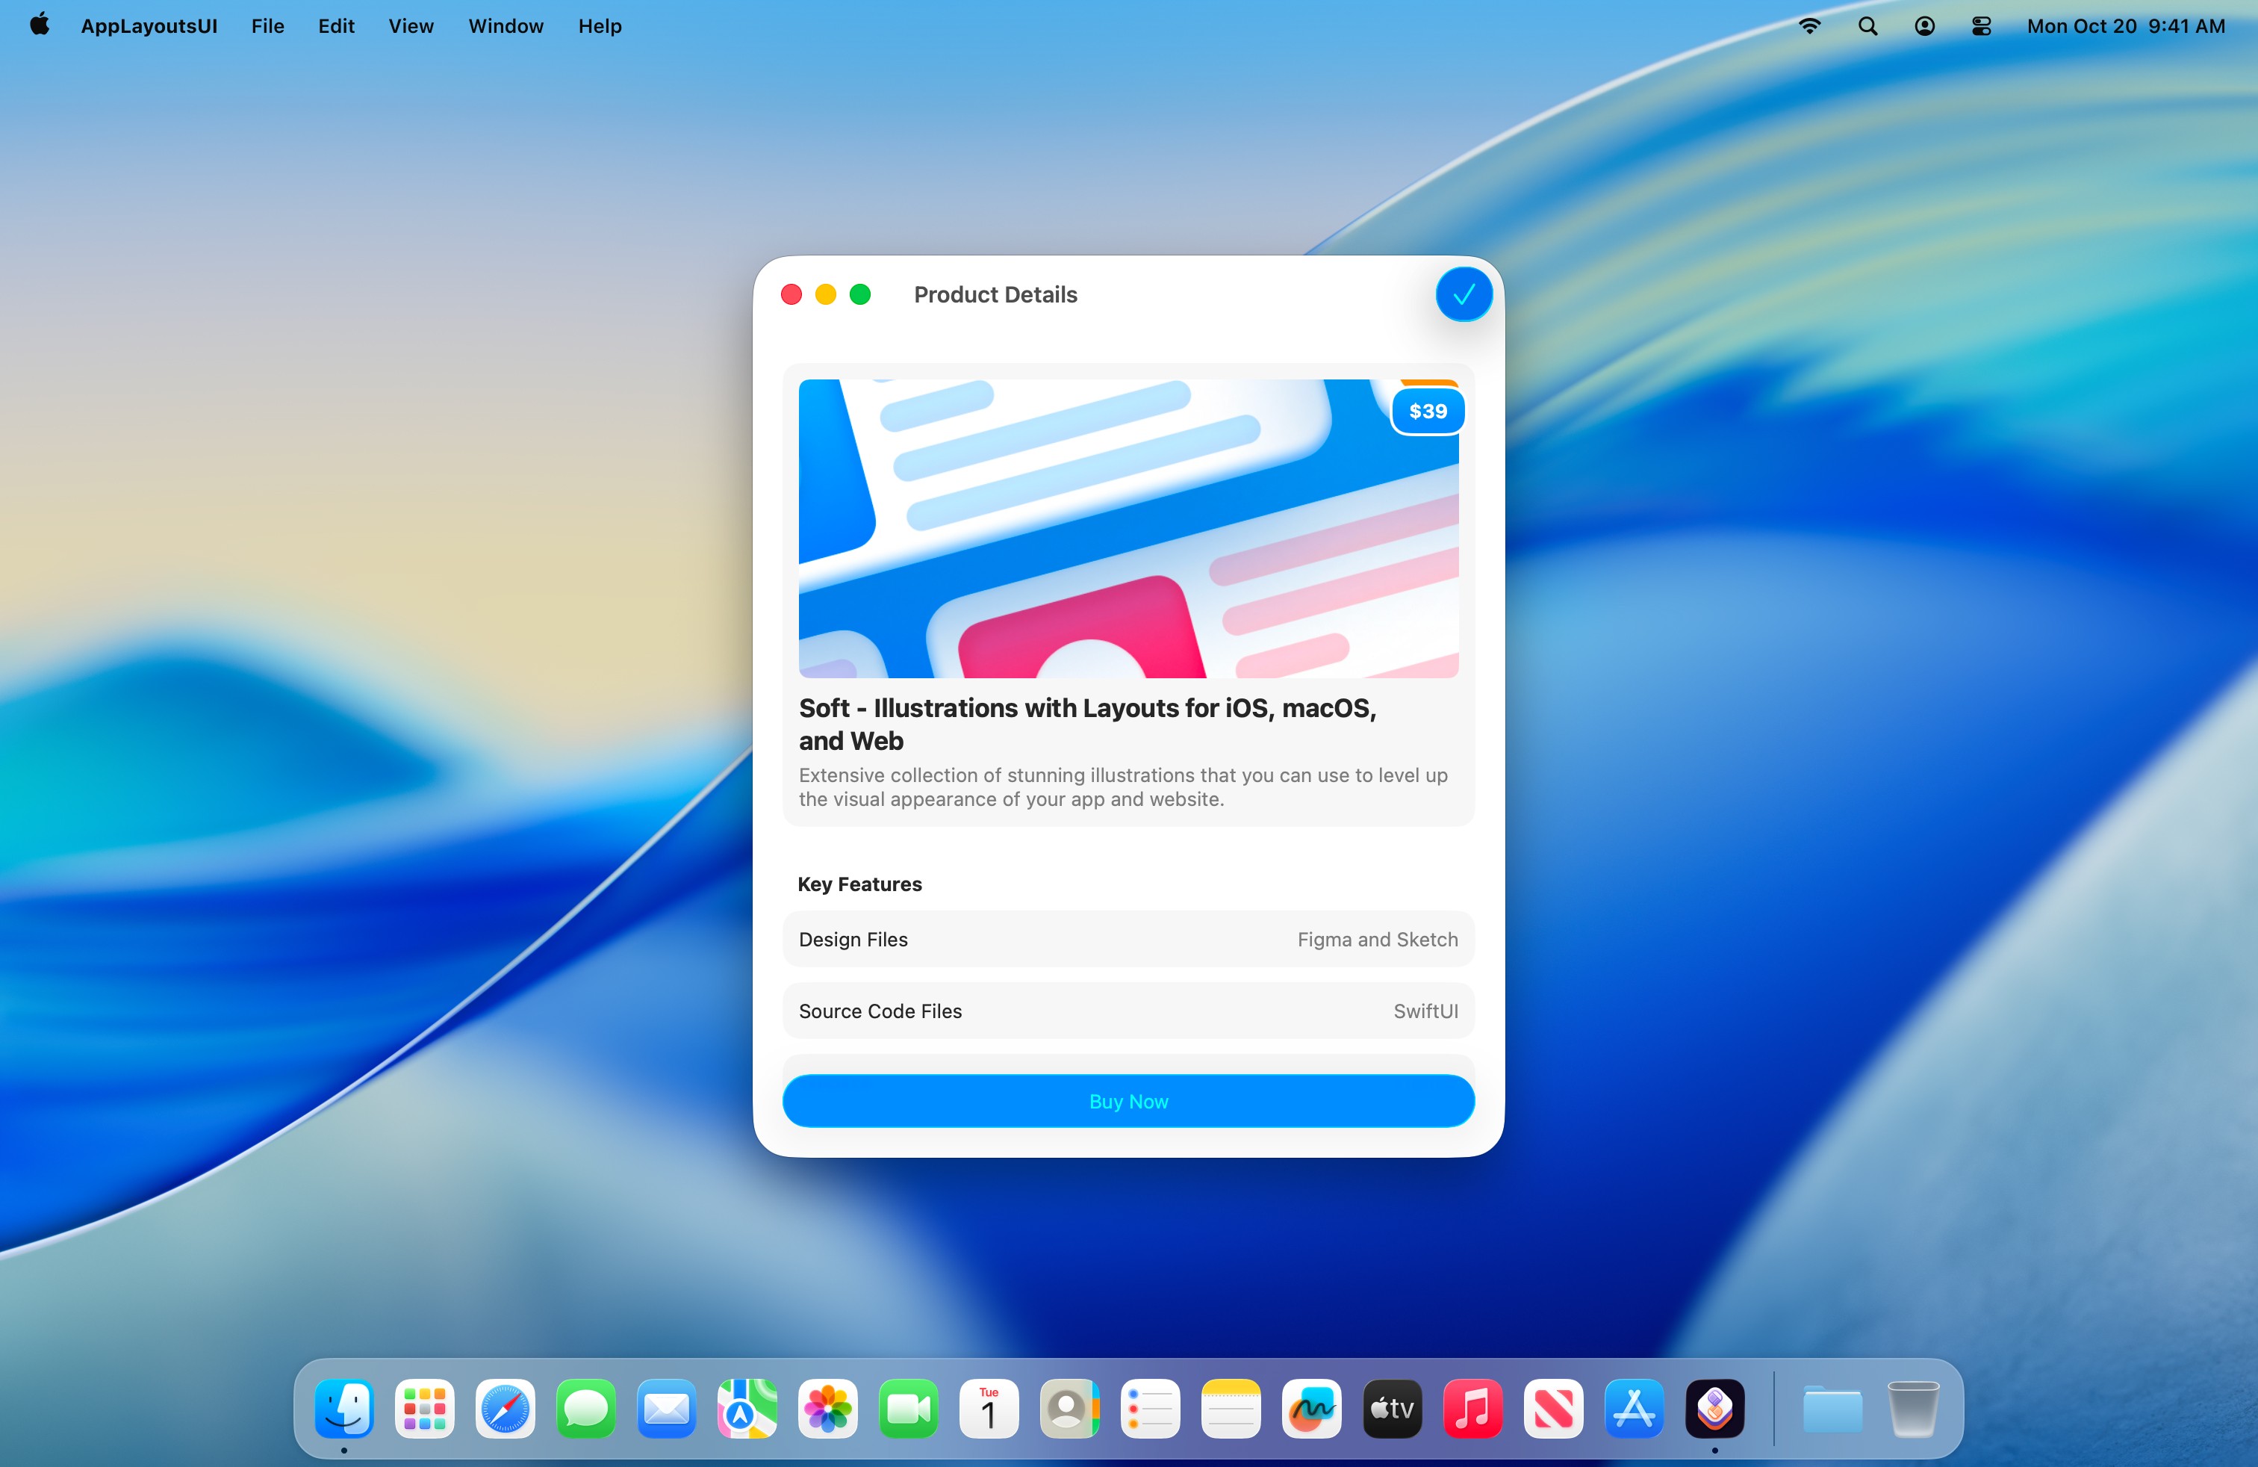The image size is (2258, 1467).
Task: Select the Source Code Files row
Action: [x=1128, y=1011]
